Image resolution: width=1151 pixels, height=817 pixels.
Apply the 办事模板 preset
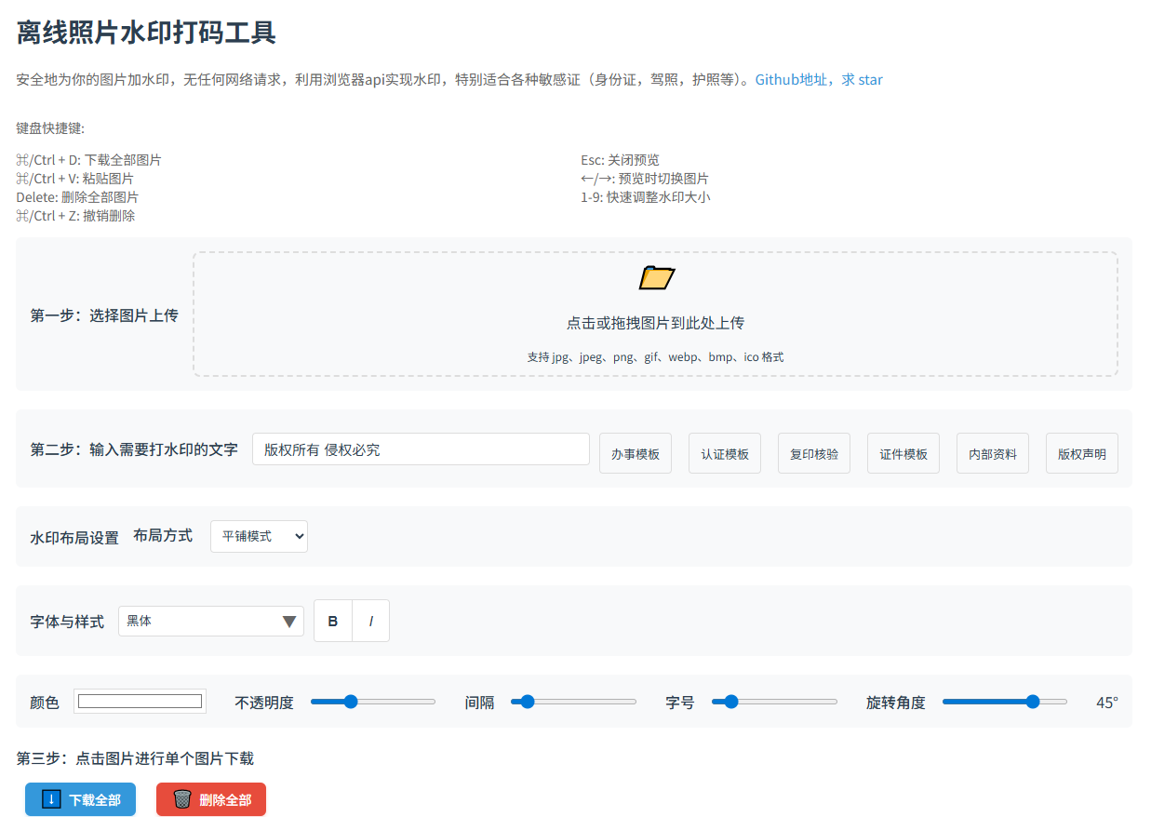tap(636, 454)
